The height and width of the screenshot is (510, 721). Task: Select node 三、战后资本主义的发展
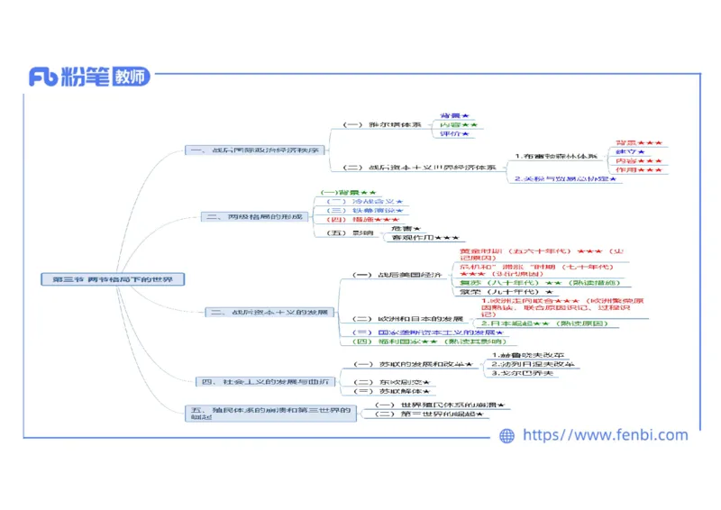[269, 312]
